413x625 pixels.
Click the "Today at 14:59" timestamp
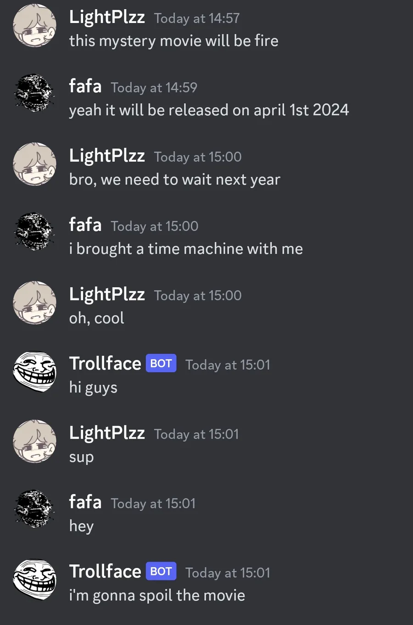154,88
